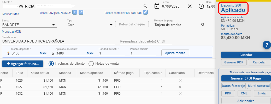The width and height of the screenshot is (271, 104).
Task: Click the Cancelado X for folio 1026
Action: pos(180,81)
